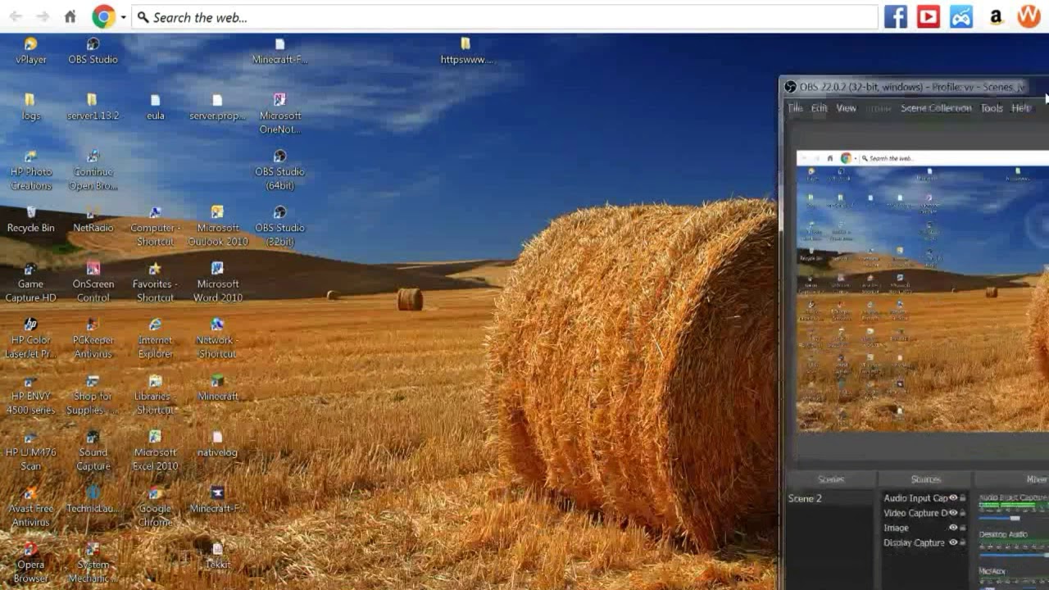The height and width of the screenshot is (590, 1049).
Task: Launch Avast Free Antivirus
Action: point(30,507)
